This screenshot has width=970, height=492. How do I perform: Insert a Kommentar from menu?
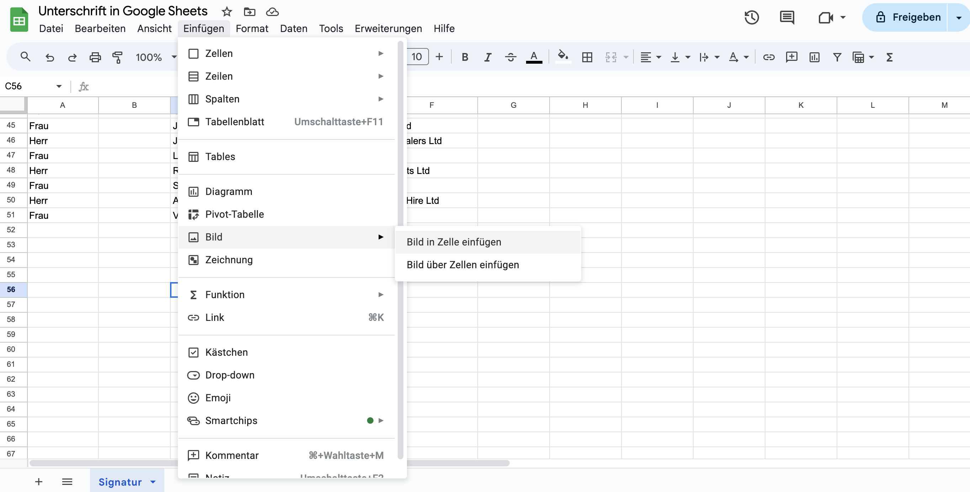click(x=287, y=455)
